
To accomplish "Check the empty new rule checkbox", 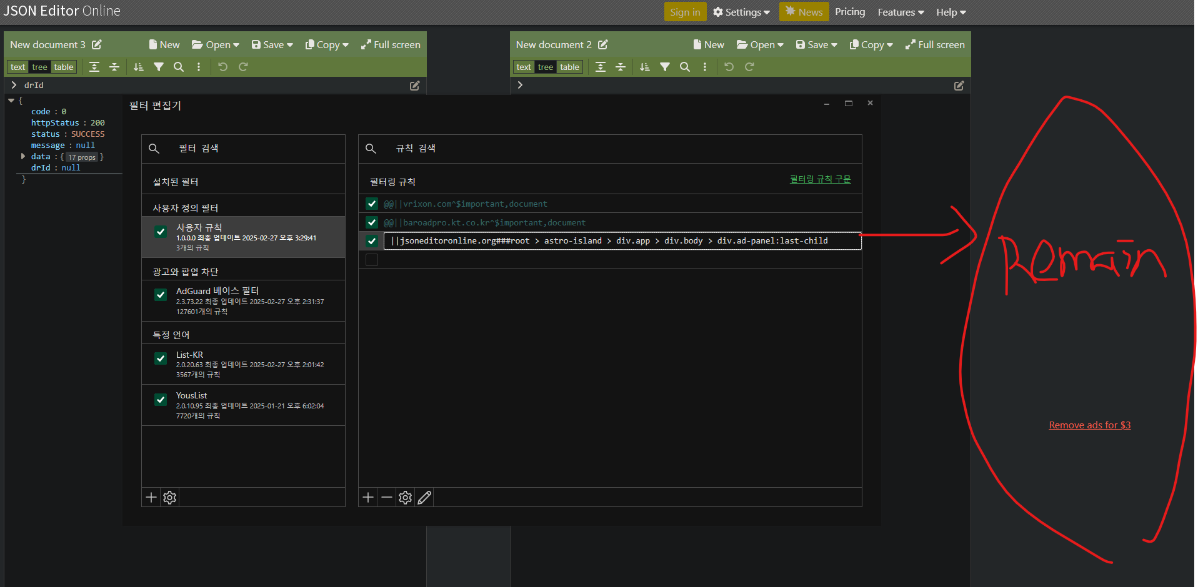I will coord(372,260).
